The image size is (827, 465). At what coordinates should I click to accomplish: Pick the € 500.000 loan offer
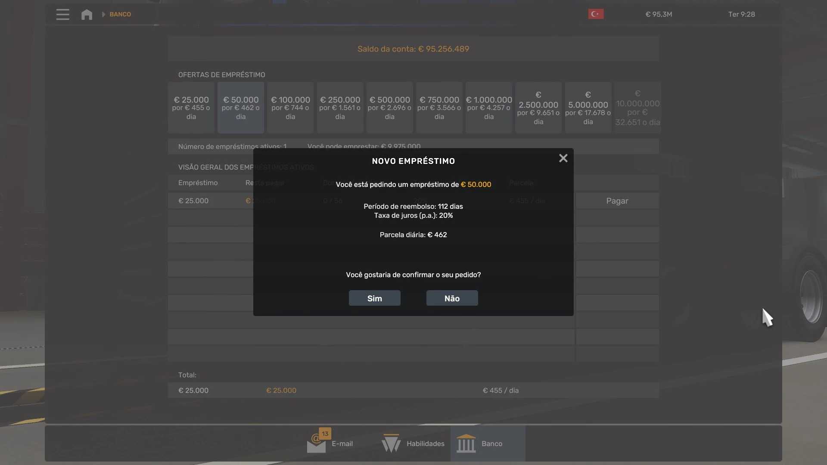pos(389,108)
